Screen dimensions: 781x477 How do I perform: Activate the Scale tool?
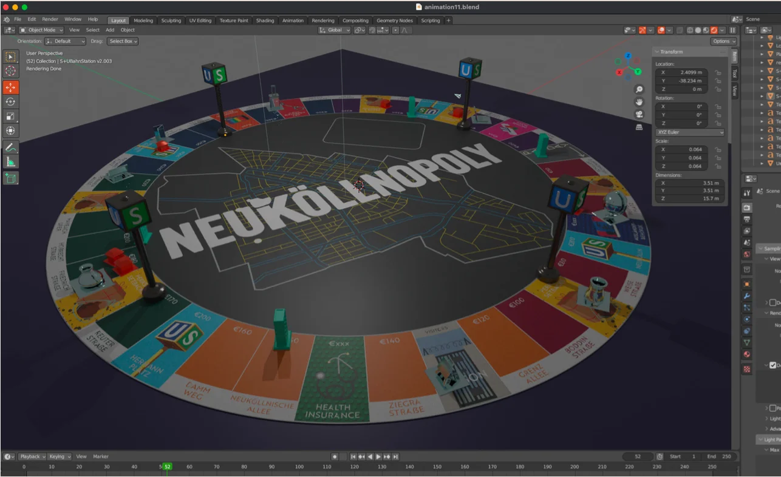point(10,116)
